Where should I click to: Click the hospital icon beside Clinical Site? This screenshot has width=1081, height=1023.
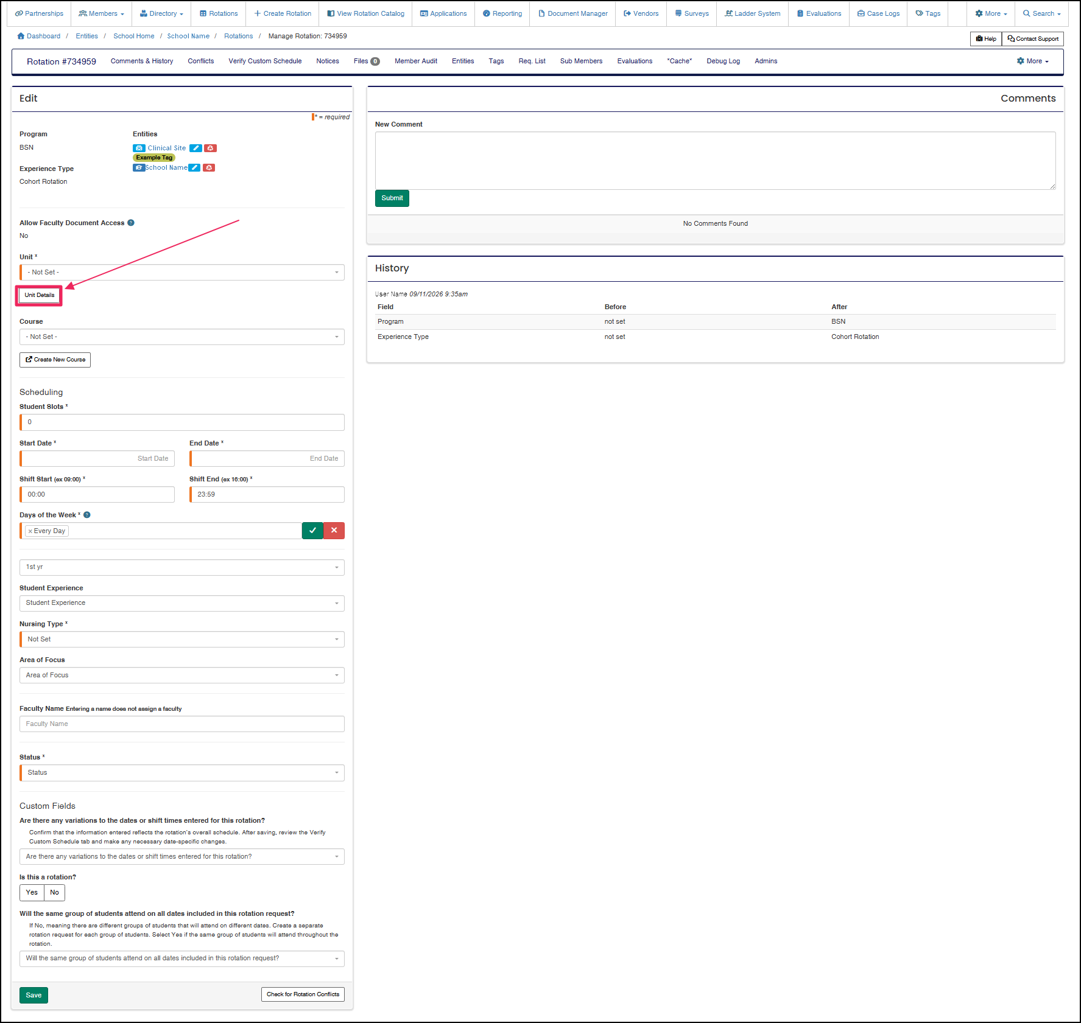139,148
